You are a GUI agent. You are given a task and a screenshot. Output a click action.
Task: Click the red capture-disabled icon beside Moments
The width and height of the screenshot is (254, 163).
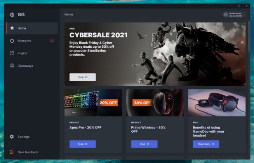(52, 41)
